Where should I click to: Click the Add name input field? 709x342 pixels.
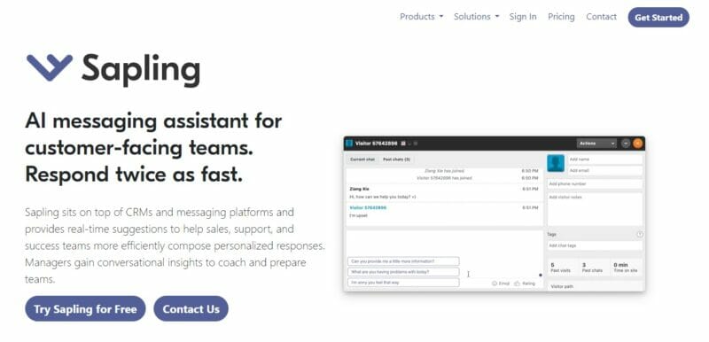(605, 159)
